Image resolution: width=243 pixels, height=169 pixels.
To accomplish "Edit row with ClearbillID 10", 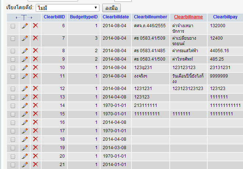I will (x=25, y=68).
